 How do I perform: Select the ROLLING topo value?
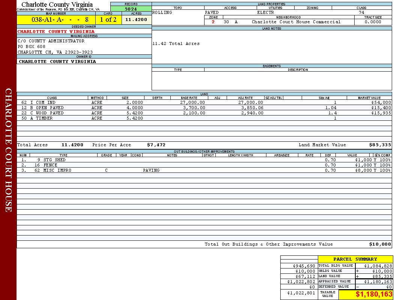click(x=162, y=13)
